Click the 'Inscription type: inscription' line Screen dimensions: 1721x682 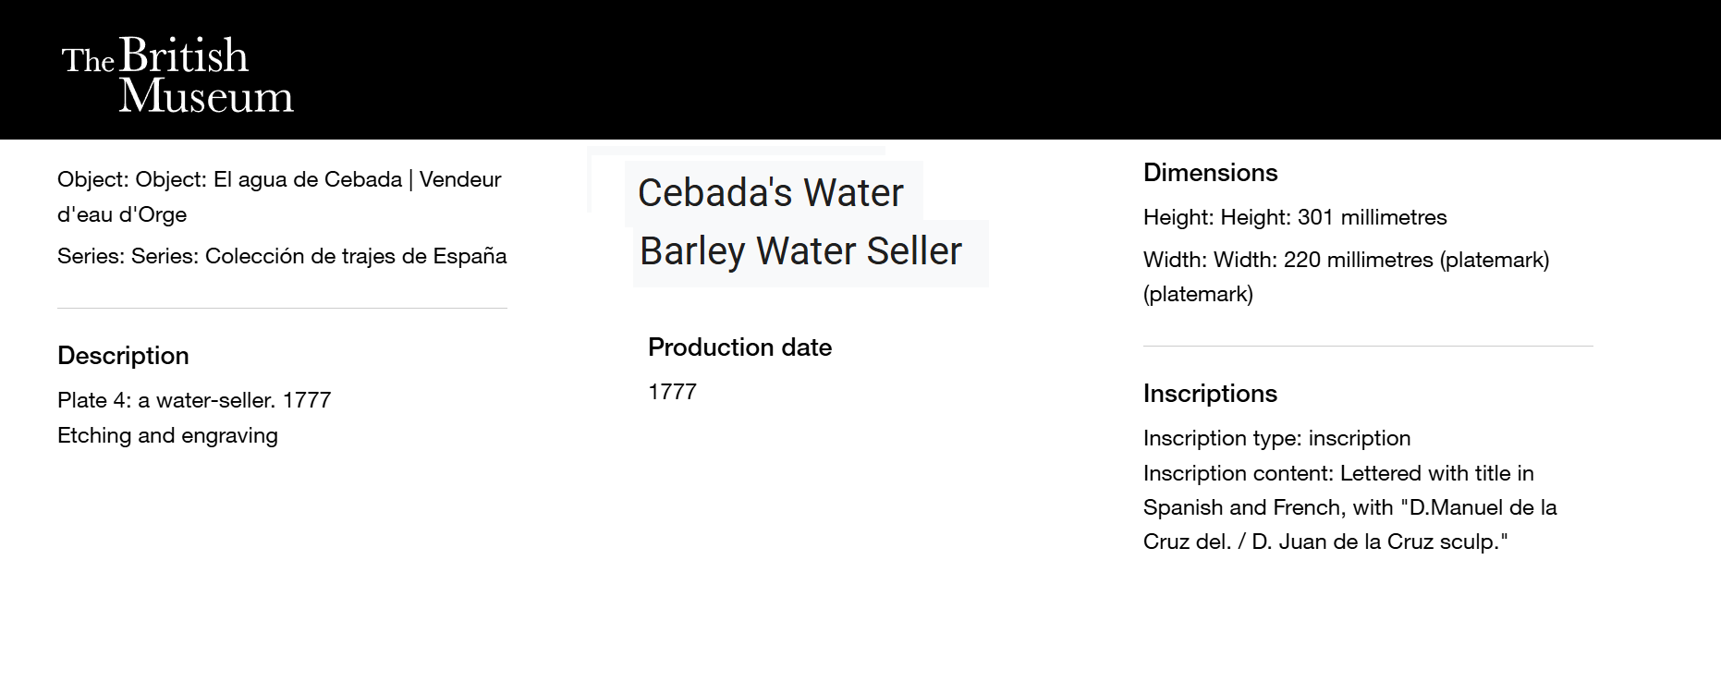tap(1276, 438)
